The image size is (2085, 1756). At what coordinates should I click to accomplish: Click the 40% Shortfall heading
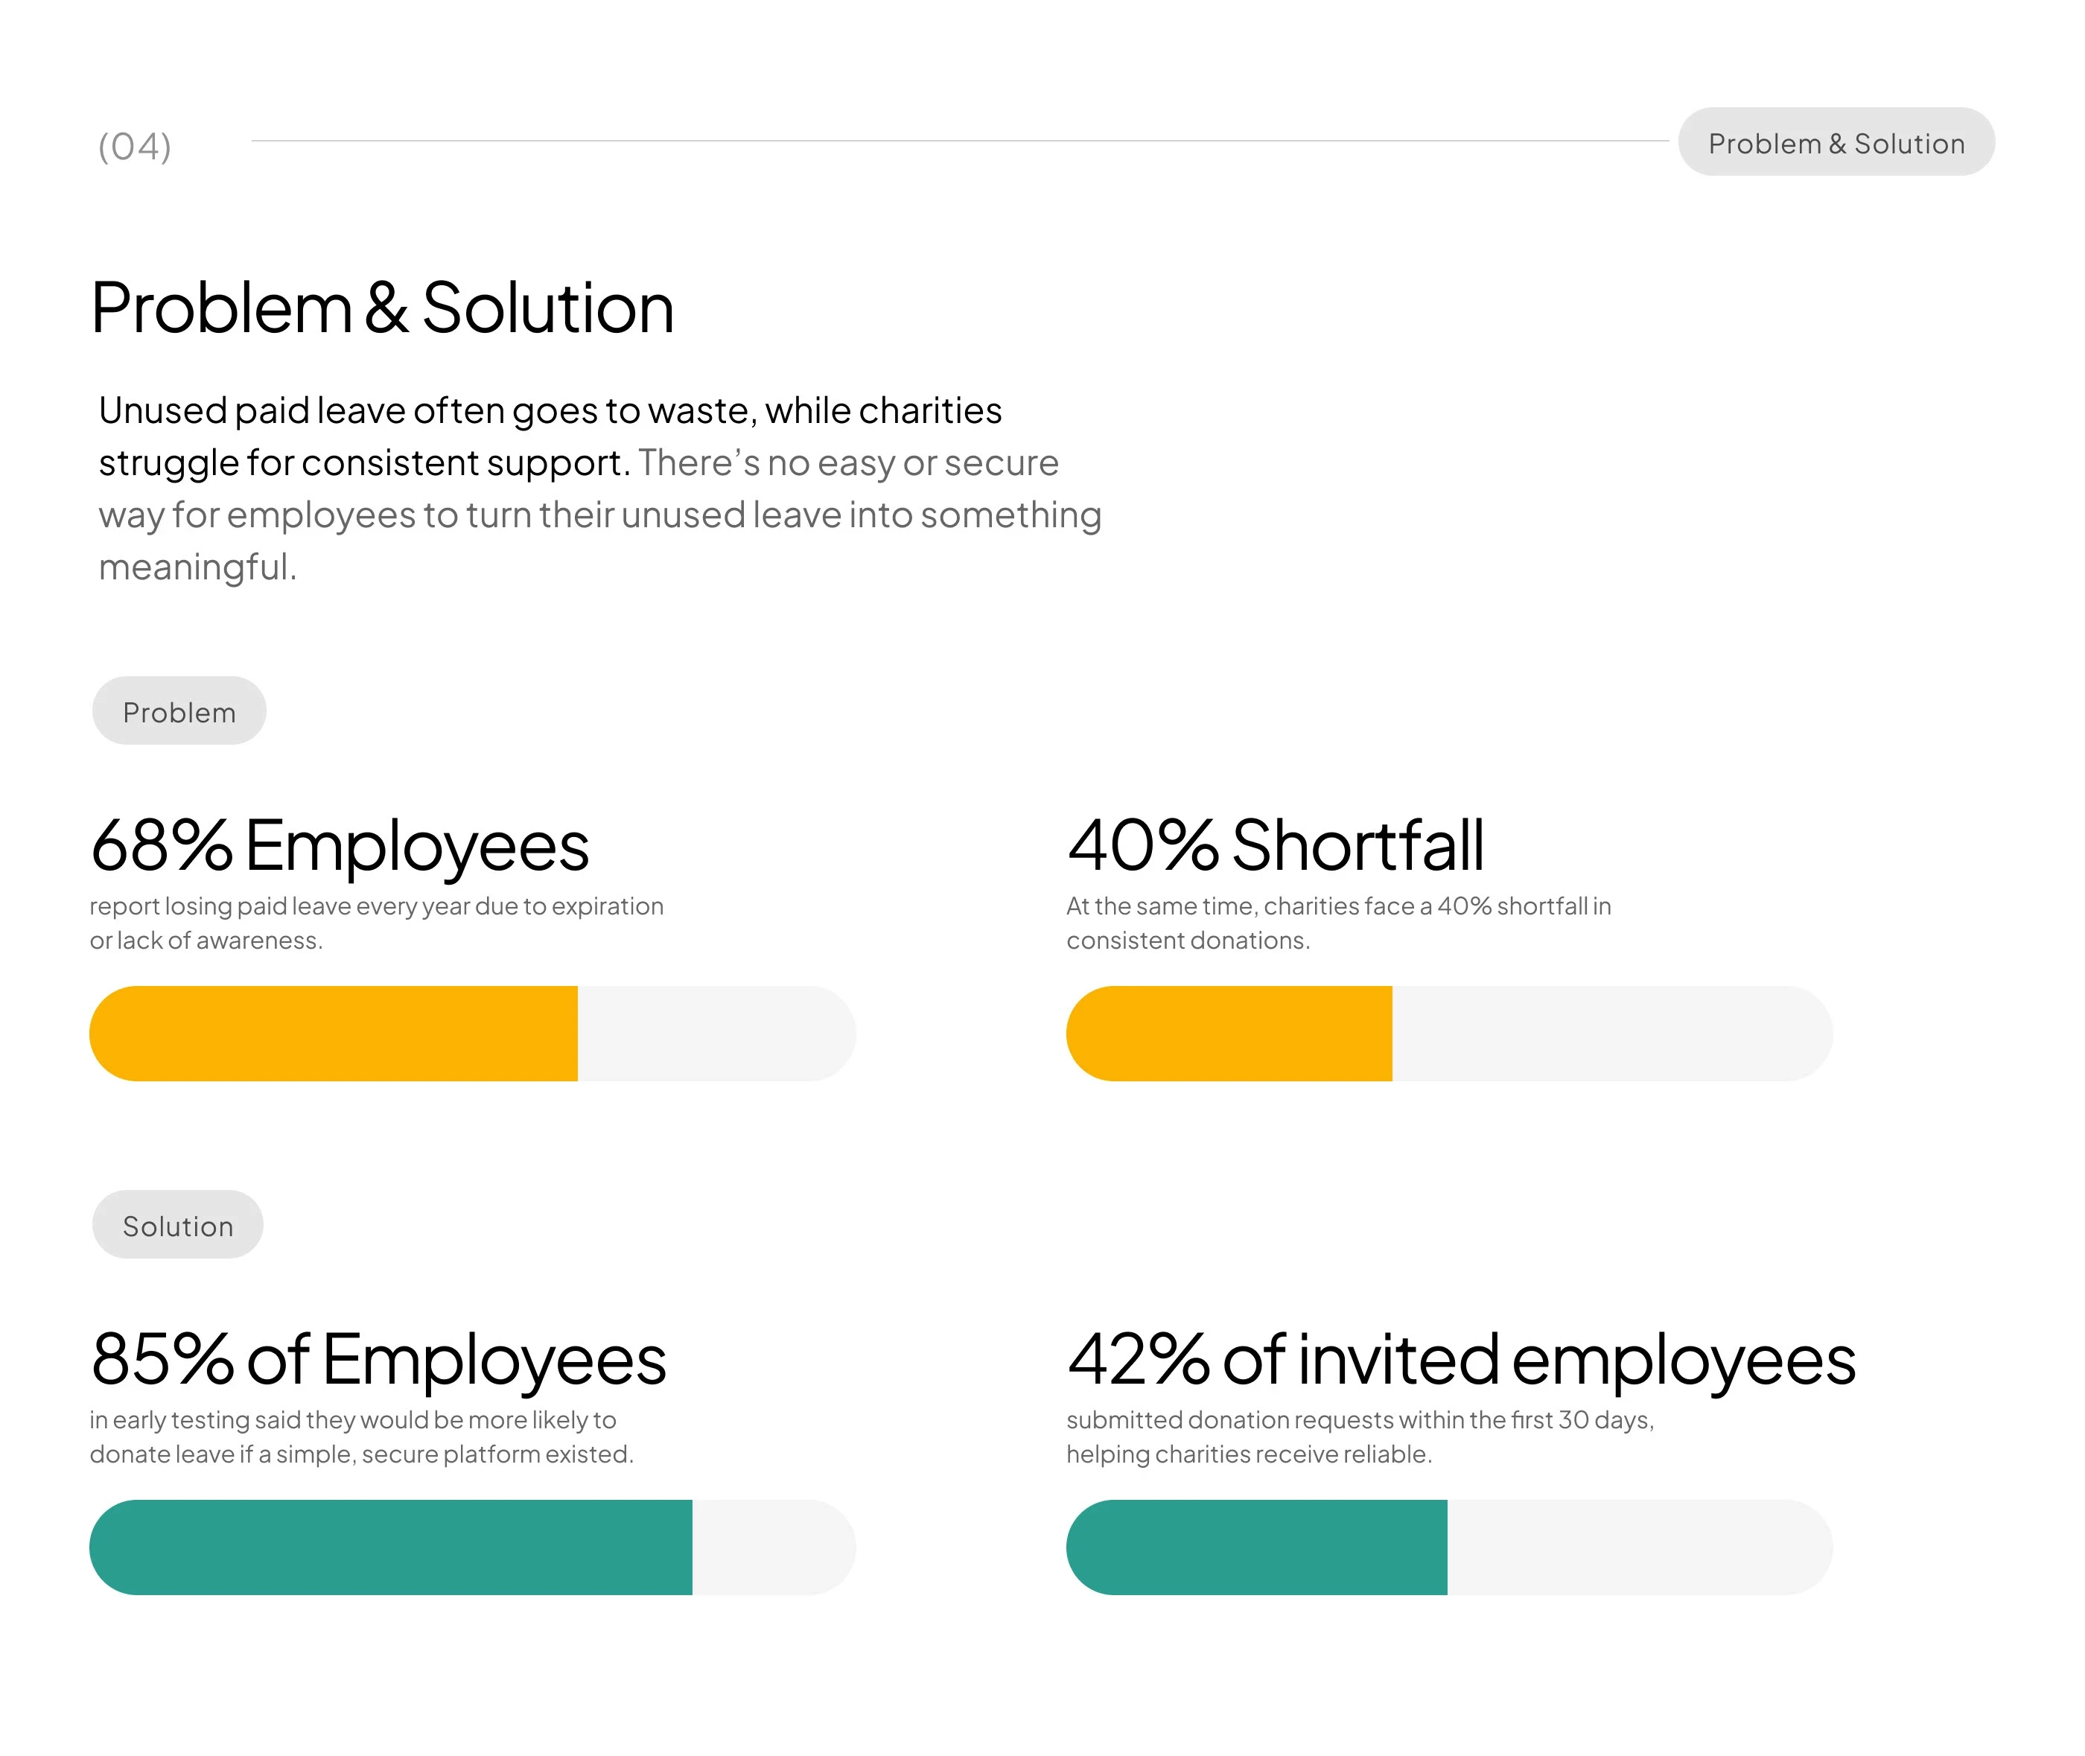[1275, 846]
